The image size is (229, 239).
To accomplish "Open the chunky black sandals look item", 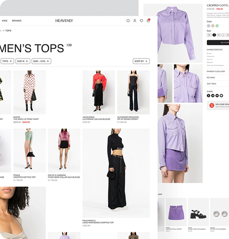I will (x=198, y=212).
